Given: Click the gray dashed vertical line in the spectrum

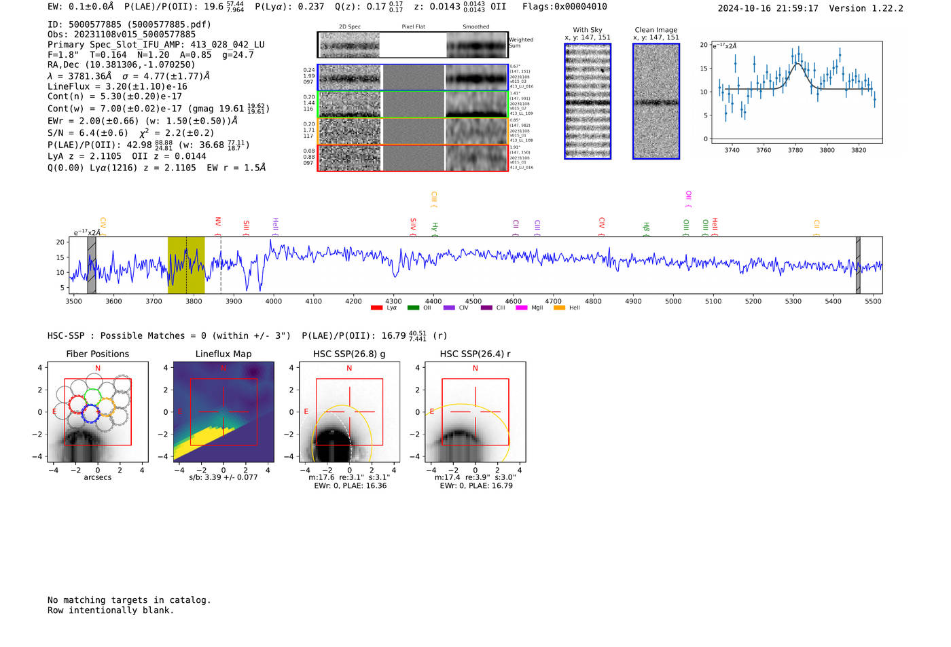Looking at the screenshot, I should coord(221,265).
